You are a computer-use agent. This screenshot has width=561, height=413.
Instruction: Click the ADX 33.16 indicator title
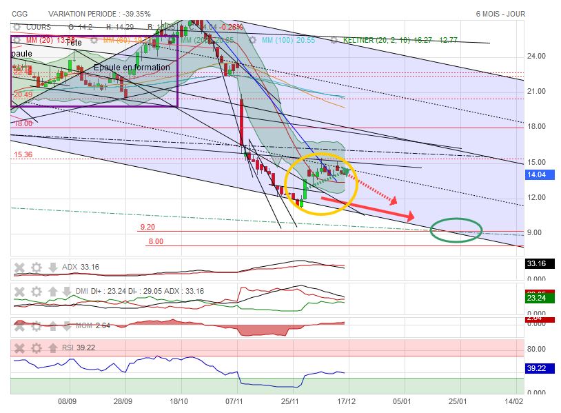81,267
